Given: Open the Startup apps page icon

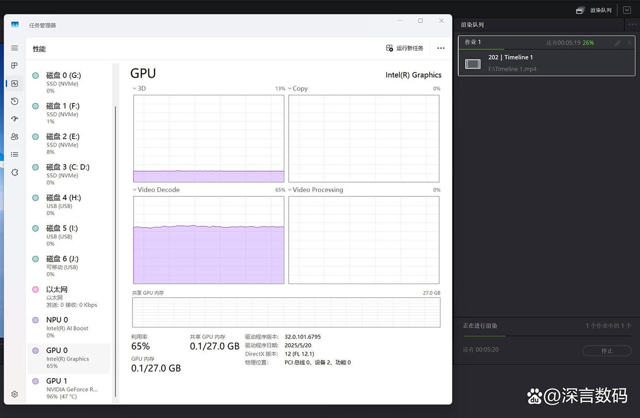Looking at the screenshot, I should (x=14, y=119).
